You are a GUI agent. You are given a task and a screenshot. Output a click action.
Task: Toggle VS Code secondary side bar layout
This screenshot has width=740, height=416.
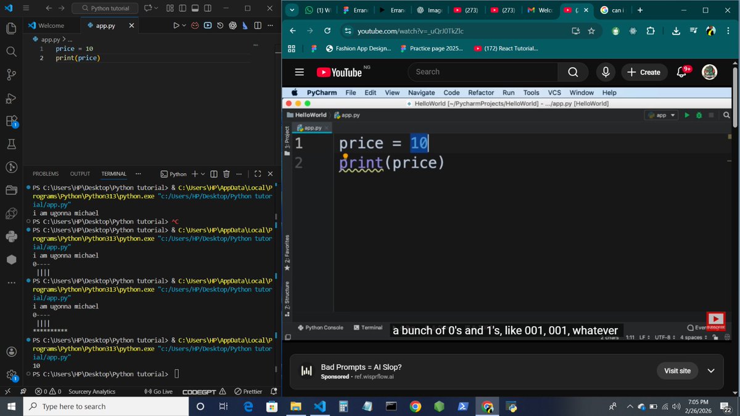point(209,9)
